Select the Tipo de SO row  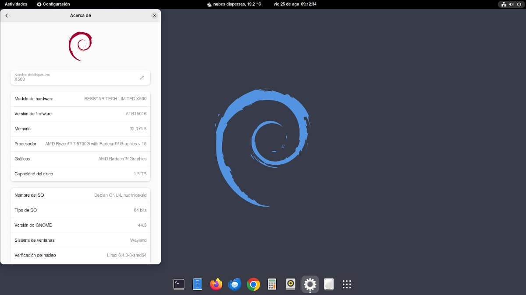coord(80,210)
